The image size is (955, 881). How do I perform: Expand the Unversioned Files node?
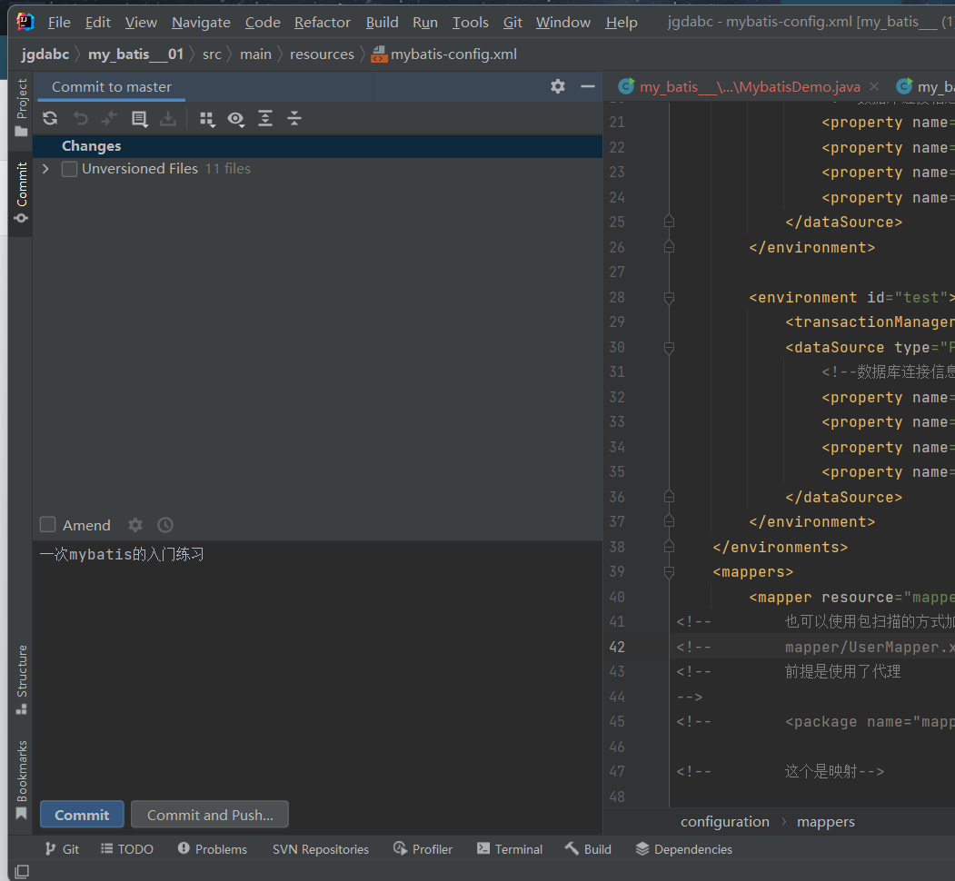pos(45,169)
